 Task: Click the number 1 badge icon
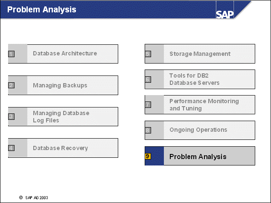[12, 54]
